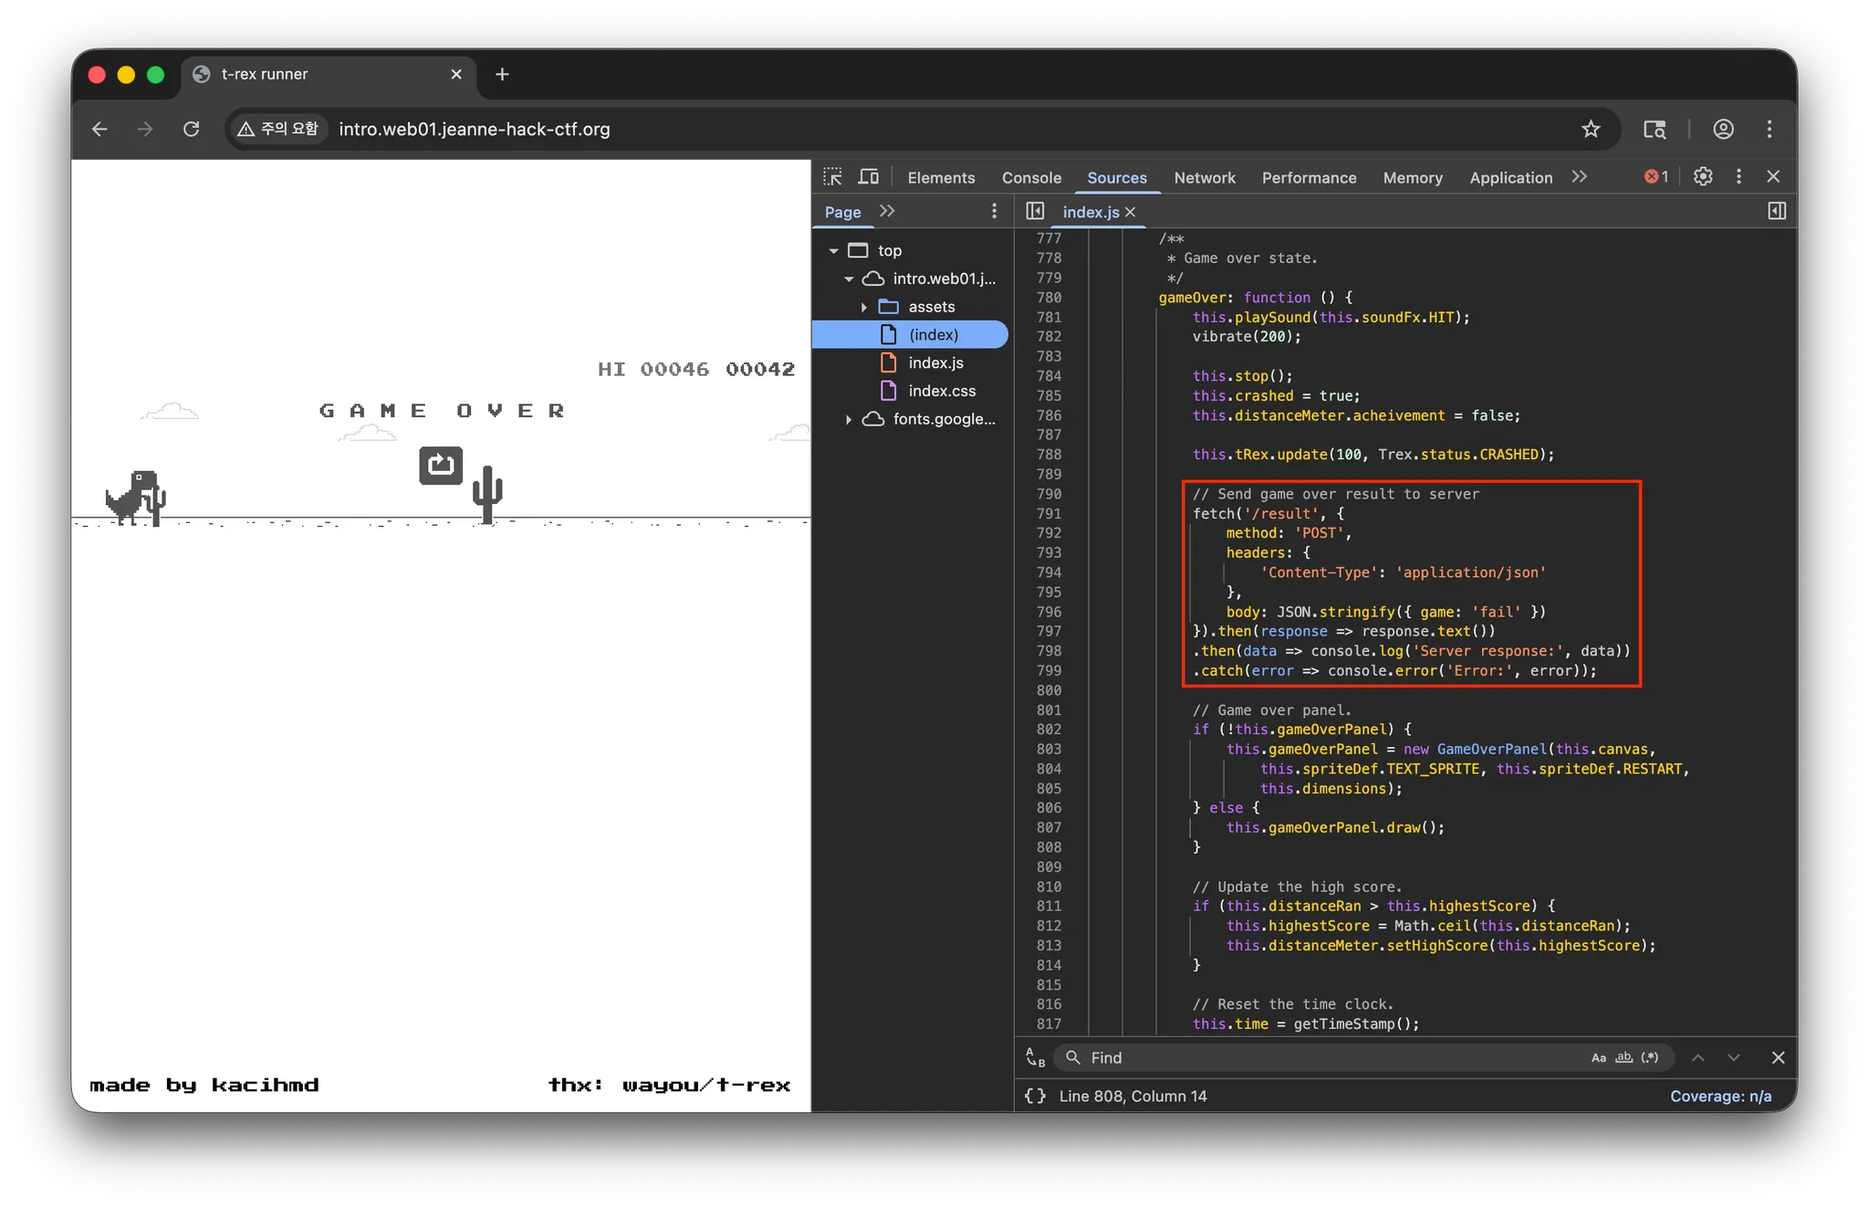Hide the navigator sidebar panel icon
The height and width of the screenshot is (1207, 1869).
1035,211
